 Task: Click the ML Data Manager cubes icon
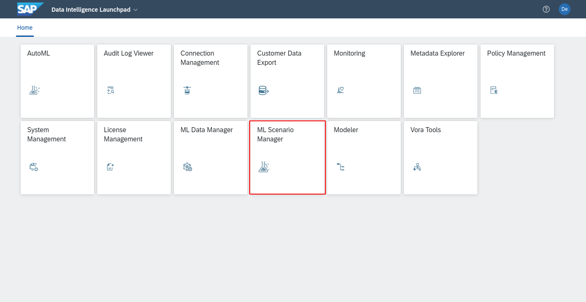188,167
